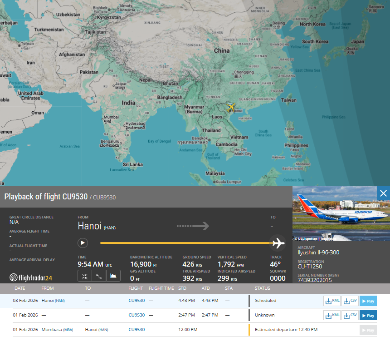Image resolution: width=390 pixels, height=337 pixels.
Task: Click ground speed 426 KTS value
Action: [192, 264]
